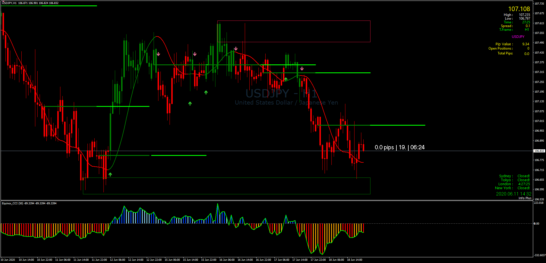Screen dimensions: 546x263
Task: Click the magenta USDJPY symbol label
Action: (518, 37)
